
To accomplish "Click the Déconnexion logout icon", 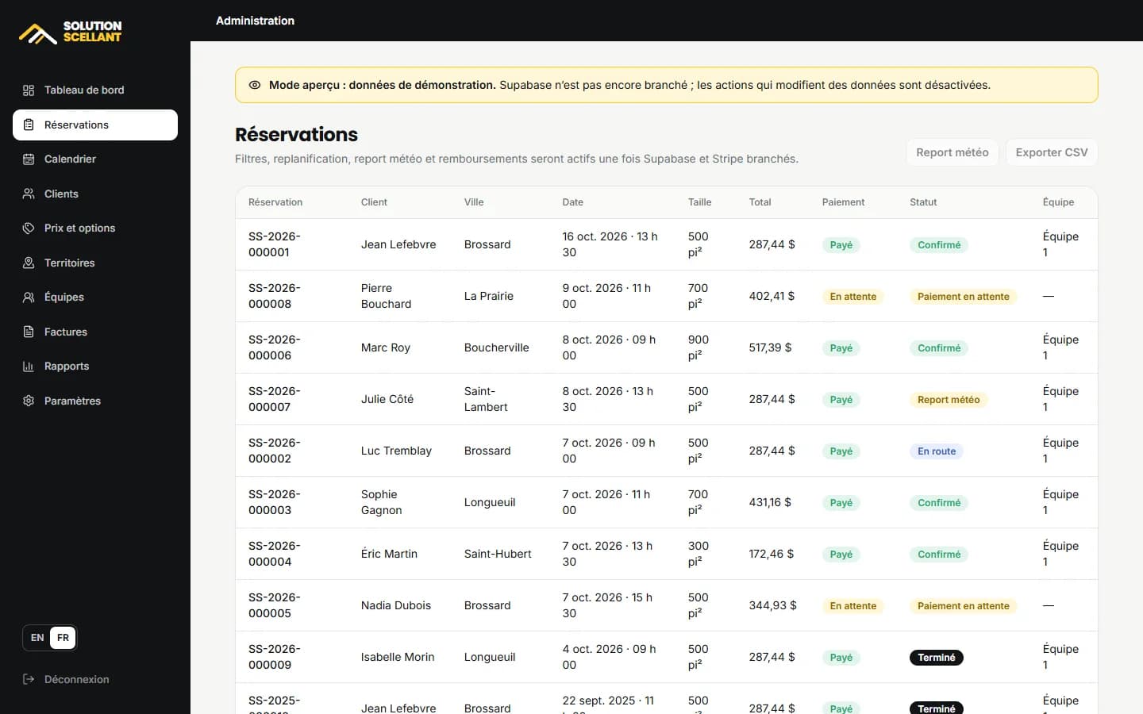I will (29, 679).
